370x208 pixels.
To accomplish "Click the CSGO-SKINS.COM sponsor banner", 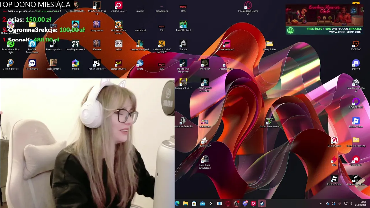I will click(x=324, y=19).
